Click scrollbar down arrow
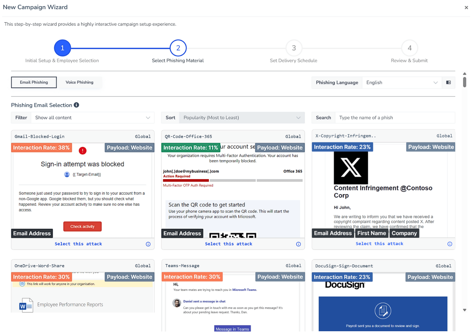Image resolution: width=473 pixels, height=335 pixels. pyautogui.click(x=465, y=310)
